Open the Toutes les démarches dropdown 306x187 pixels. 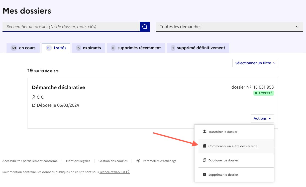(229, 27)
